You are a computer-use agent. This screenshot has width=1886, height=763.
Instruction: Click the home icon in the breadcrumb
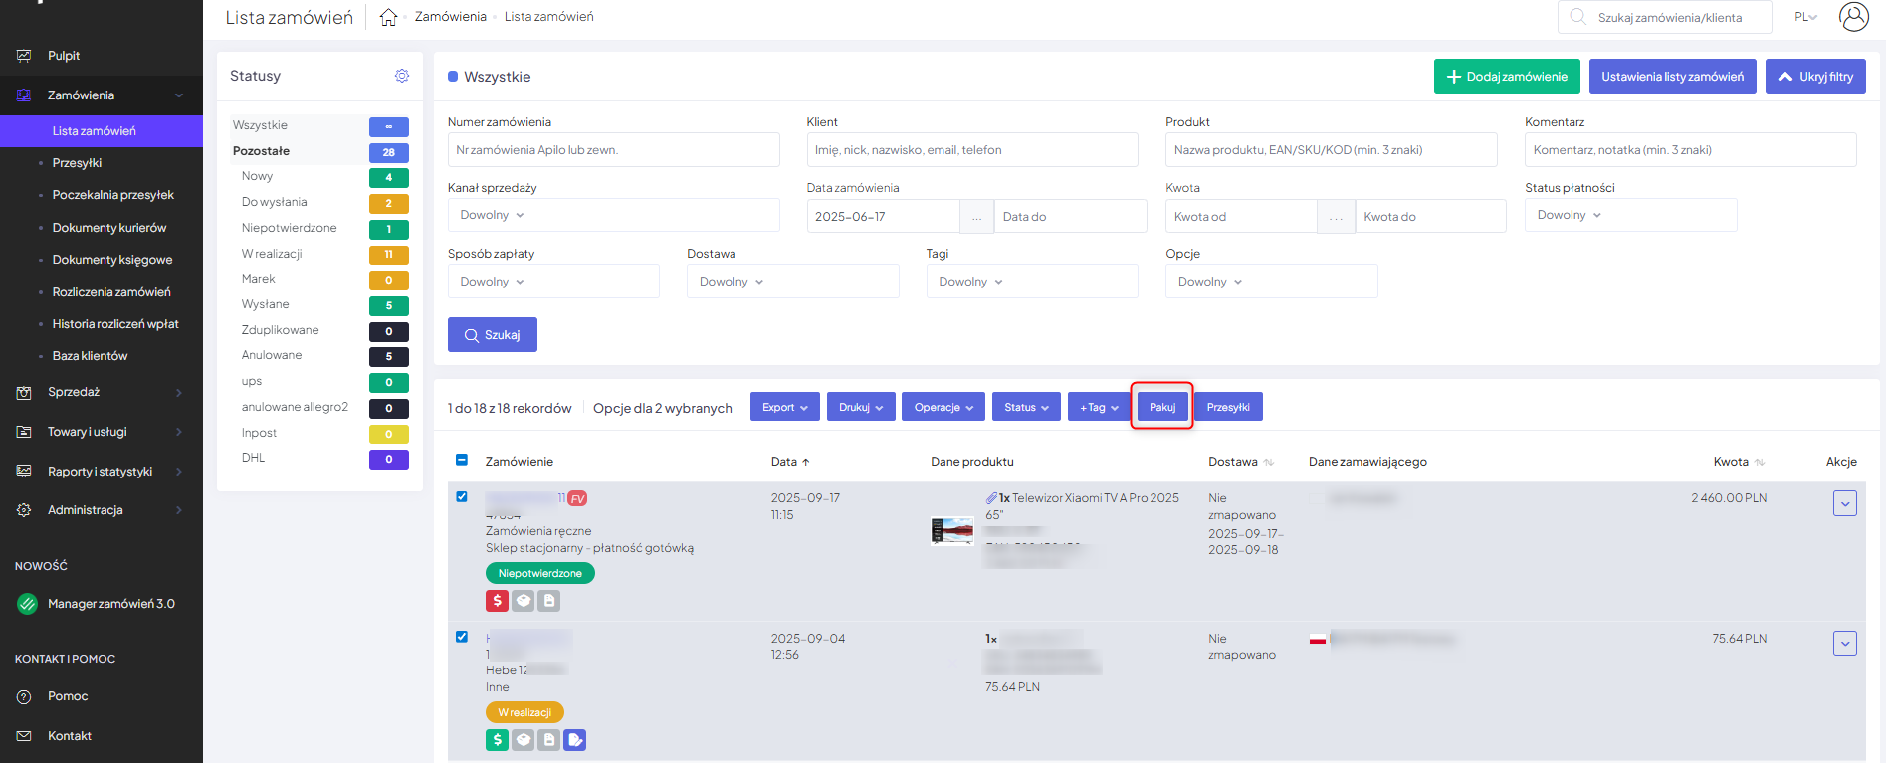click(x=388, y=17)
